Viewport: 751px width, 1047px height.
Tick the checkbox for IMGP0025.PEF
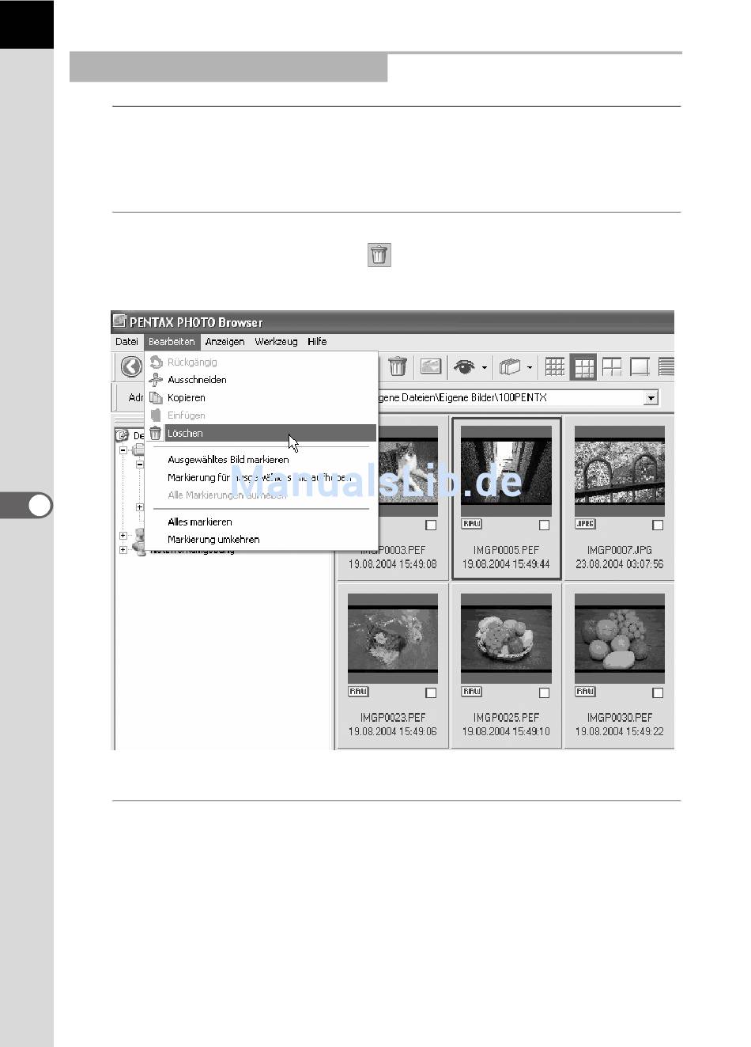click(544, 693)
